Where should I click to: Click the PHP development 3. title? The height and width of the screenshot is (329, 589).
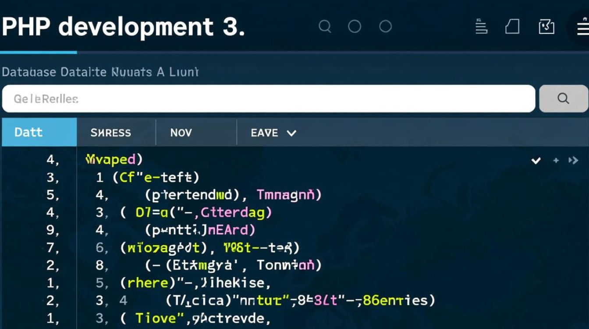(x=123, y=27)
